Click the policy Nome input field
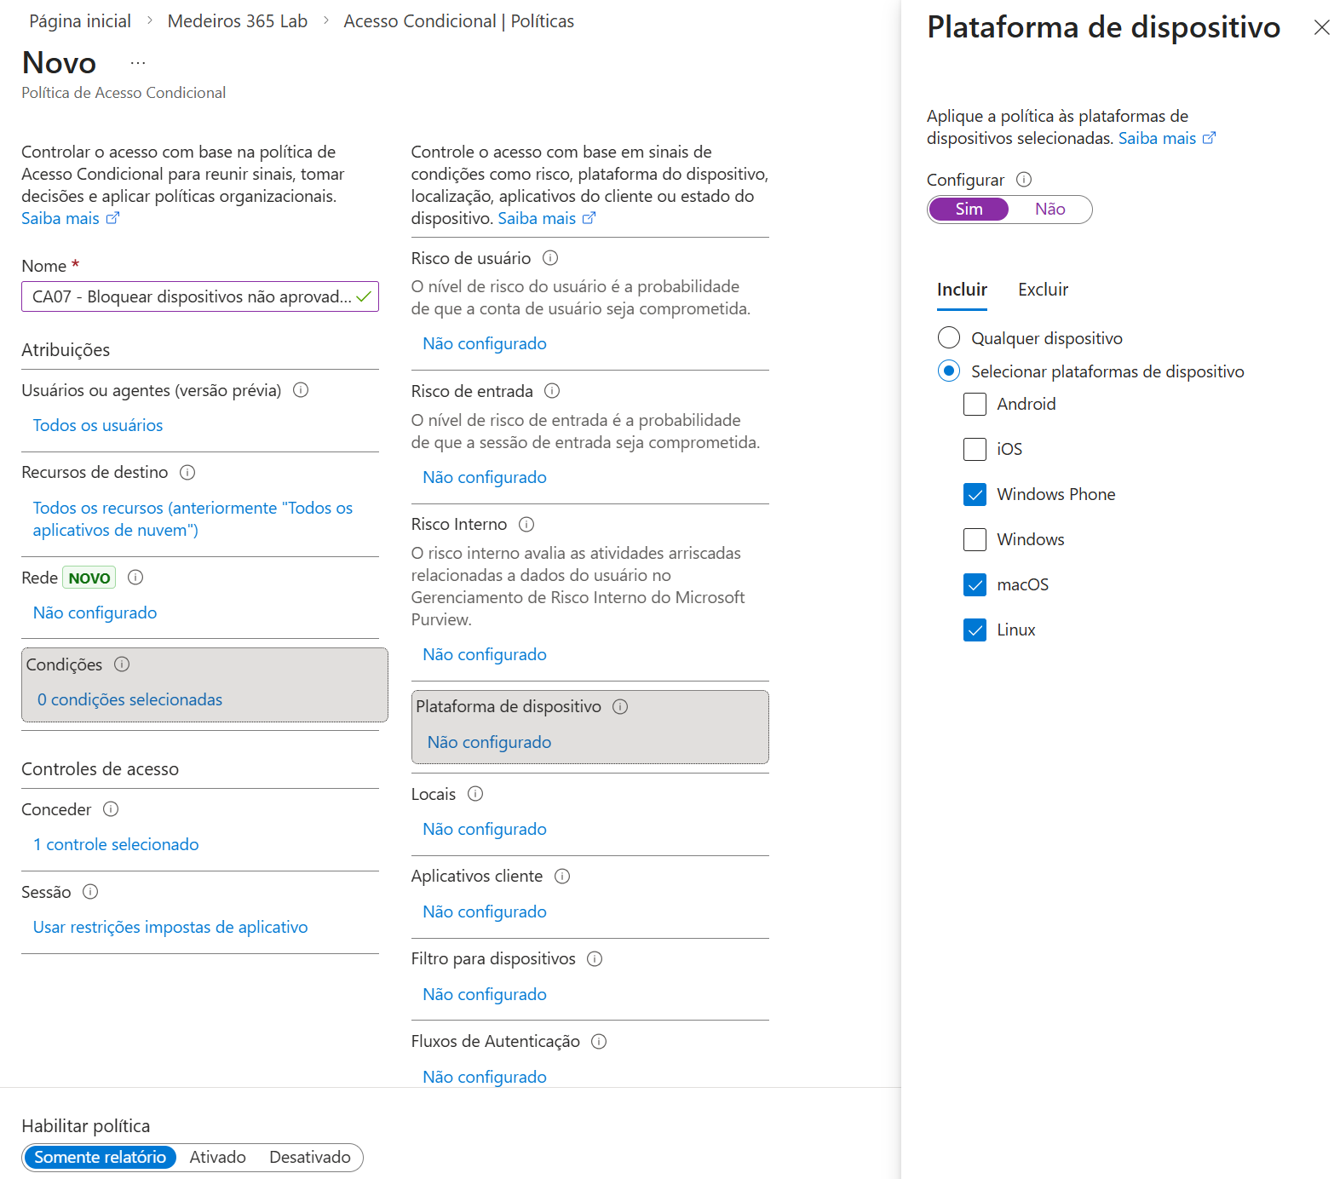This screenshot has width=1334, height=1179. (192, 296)
